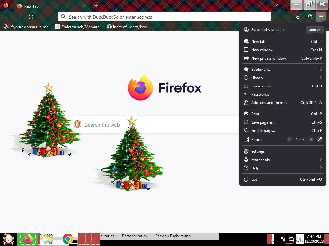Click the Sign In button

pos(315,30)
